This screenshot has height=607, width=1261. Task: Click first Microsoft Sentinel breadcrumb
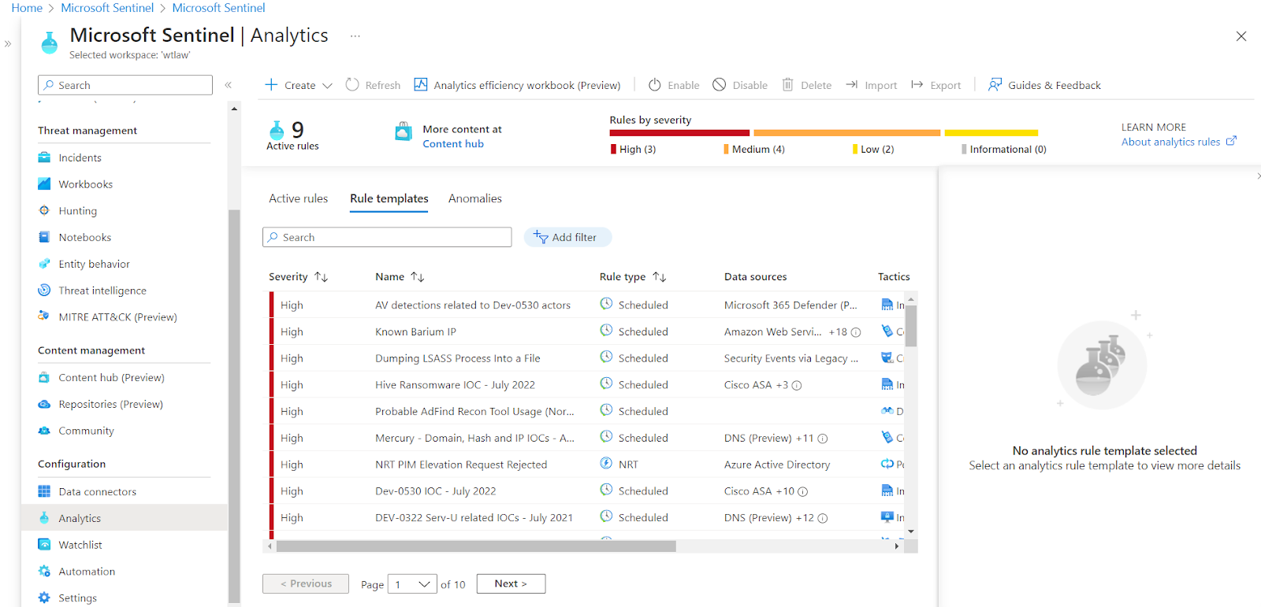pyautogui.click(x=107, y=8)
